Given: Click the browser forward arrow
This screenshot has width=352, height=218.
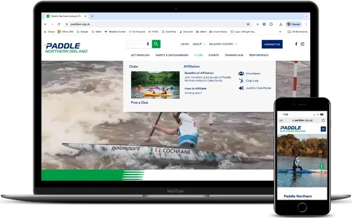Looking at the screenshot, I should pyautogui.click(x=52, y=24).
